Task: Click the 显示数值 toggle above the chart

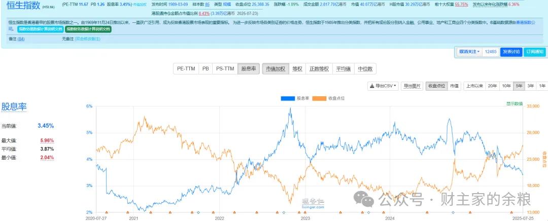Action: pos(514,103)
